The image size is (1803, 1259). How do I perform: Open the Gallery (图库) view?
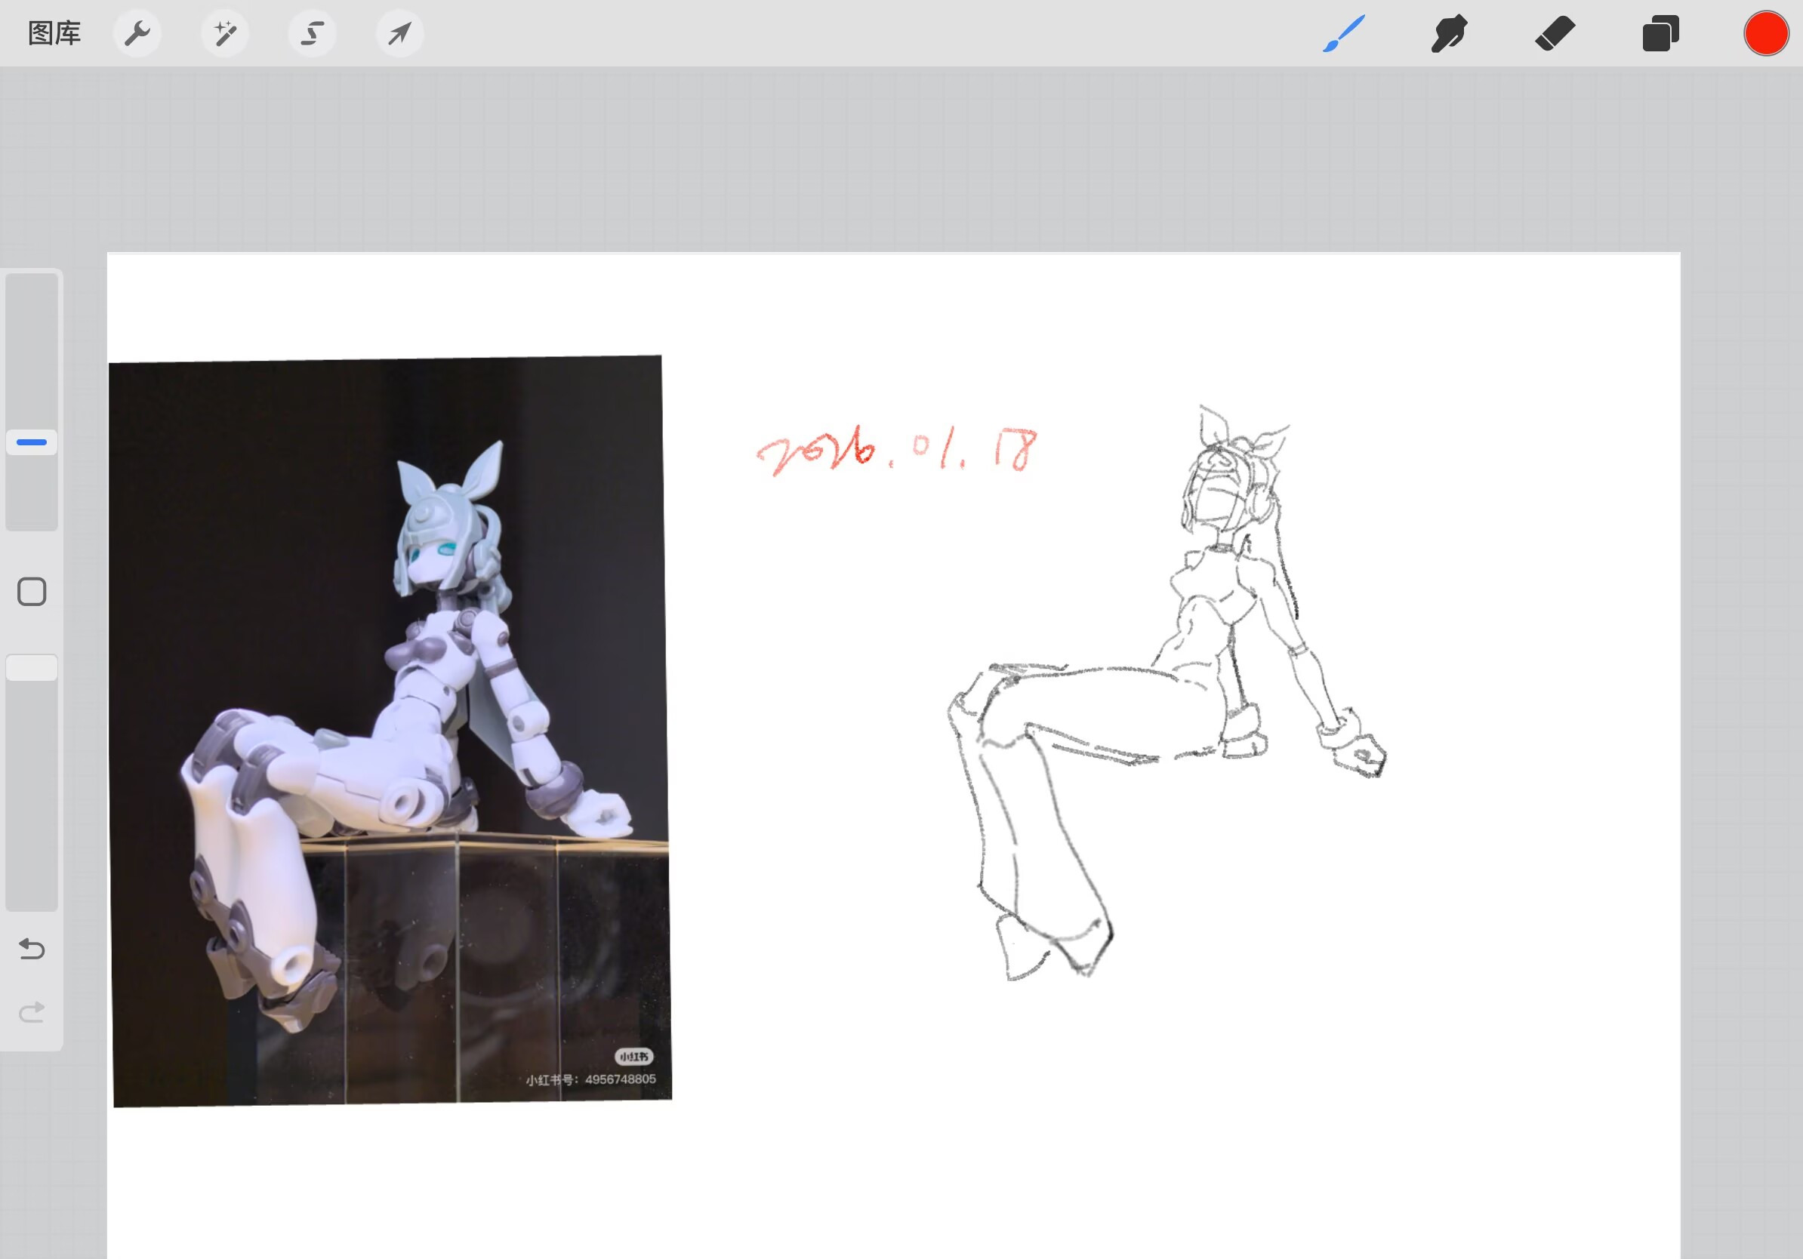click(x=54, y=34)
